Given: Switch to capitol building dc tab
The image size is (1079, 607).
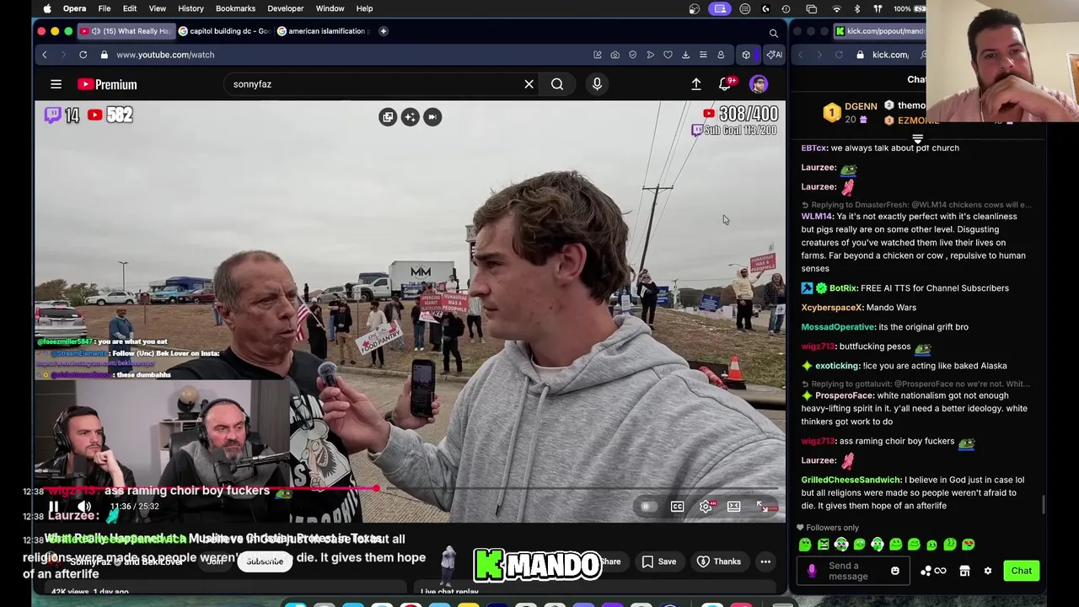Looking at the screenshot, I should coord(223,31).
